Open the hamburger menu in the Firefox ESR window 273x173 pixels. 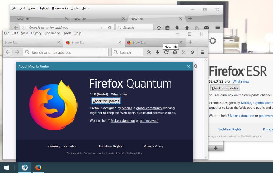(x=218, y=27)
